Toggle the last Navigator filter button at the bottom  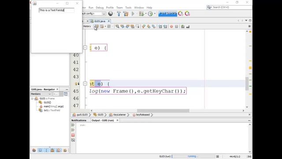tap(65, 150)
